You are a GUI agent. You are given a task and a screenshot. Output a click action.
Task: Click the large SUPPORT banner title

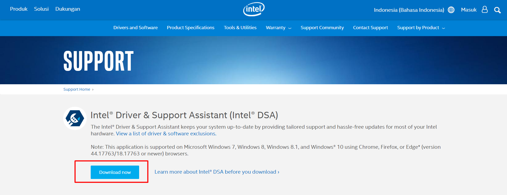pos(98,61)
